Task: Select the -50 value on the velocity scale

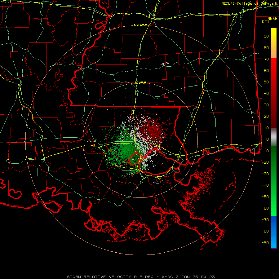Action: (265, 197)
